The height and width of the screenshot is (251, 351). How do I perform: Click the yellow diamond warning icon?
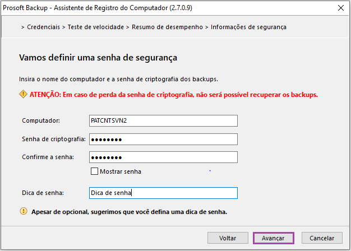point(24,94)
